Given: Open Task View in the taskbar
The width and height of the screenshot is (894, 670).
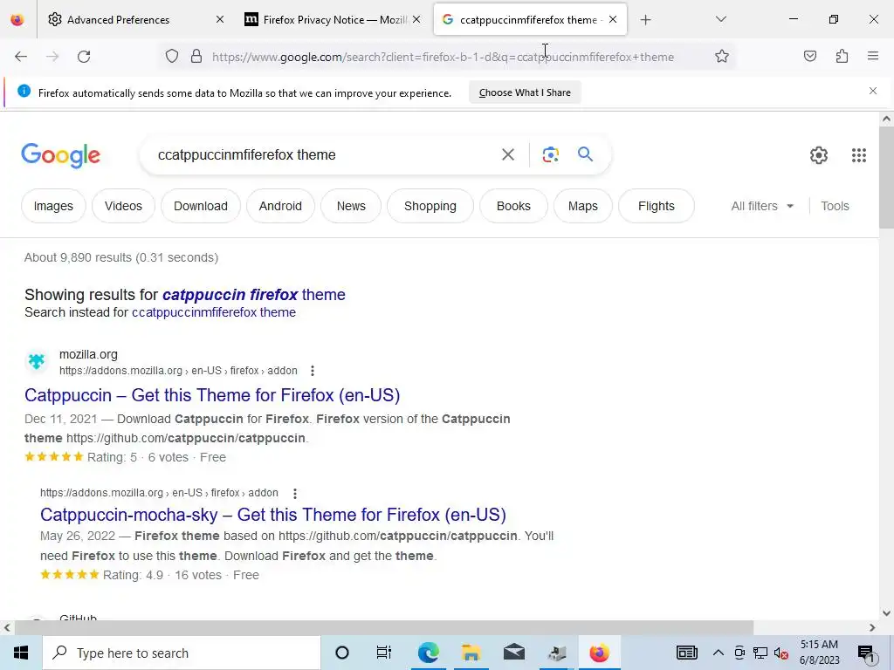Looking at the screenshot, I should coord(384,653).
